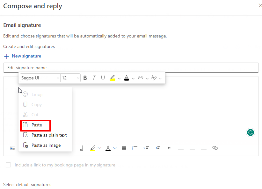The image size is (262, 189).
Task: Insert a block quote
Action: [169, 148]
